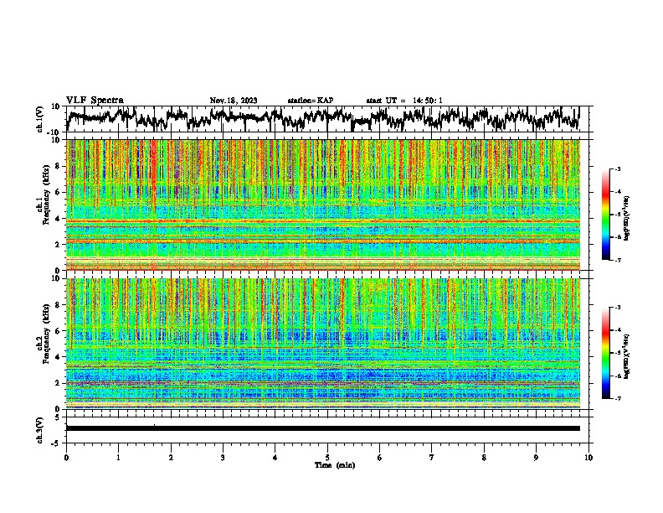Click the "station=KAP" header label
The image size is (663, 513).
[x=311, y=101]
